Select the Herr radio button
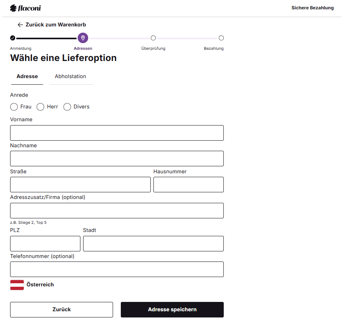343x326 pixels. click(x=40, y=107)
